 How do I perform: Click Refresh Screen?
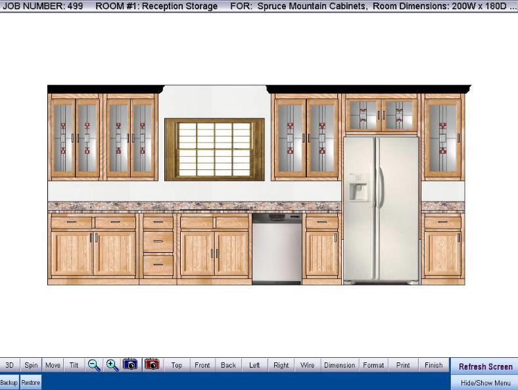[x=485, y=366]
